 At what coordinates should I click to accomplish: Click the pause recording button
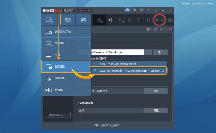pos(148,20)
